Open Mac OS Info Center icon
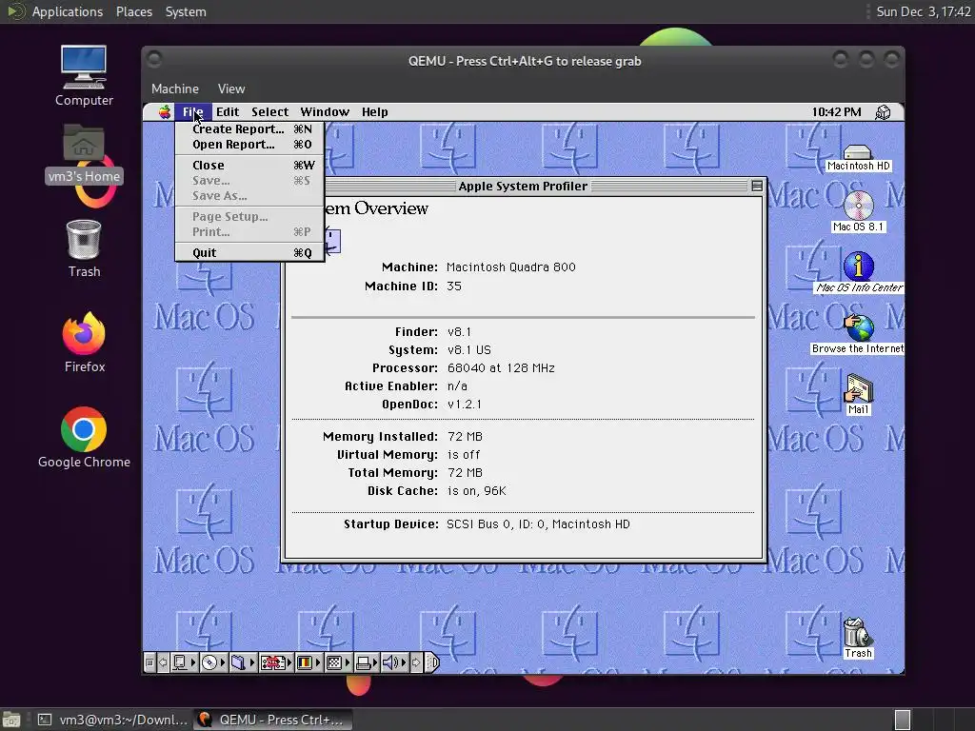 [x=859, y=272]
